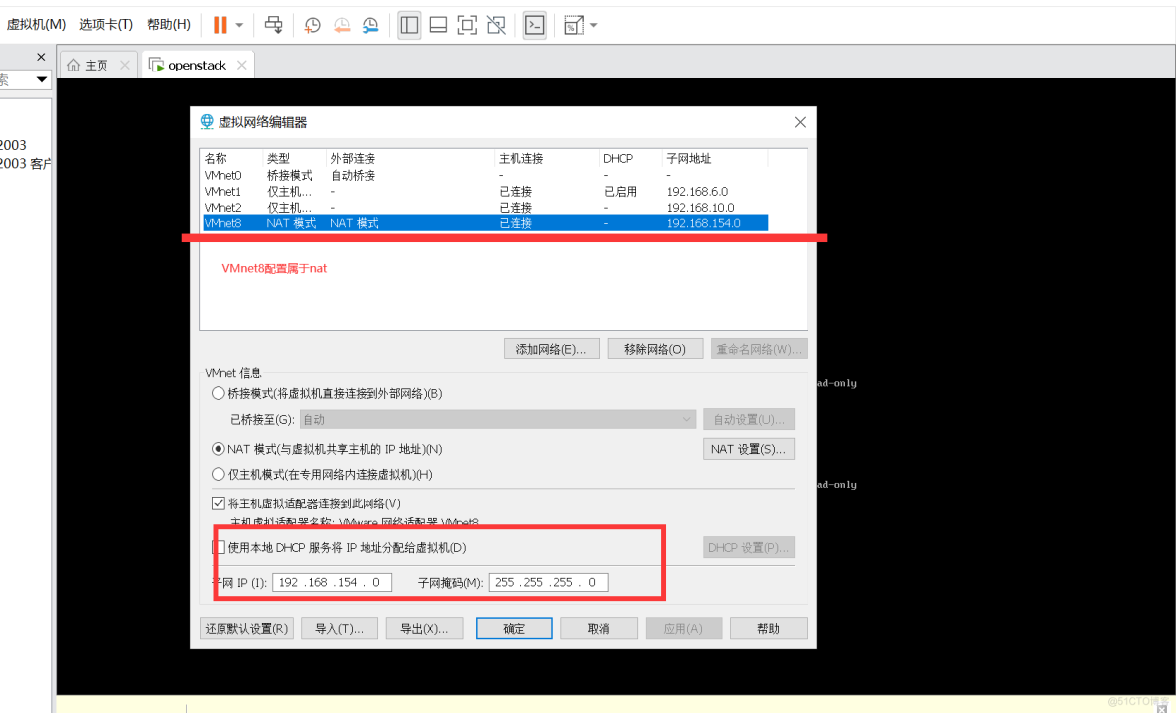Select the VMnet0 row in network list
1176x713 pixels.
486,175
